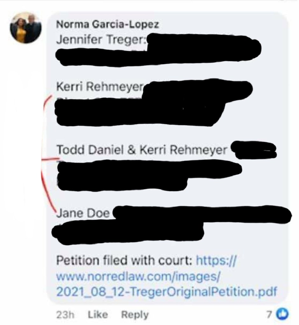
Task: Click the Todd Daniel & Kerri Rehmeyer text
Action: pos(142,149)
